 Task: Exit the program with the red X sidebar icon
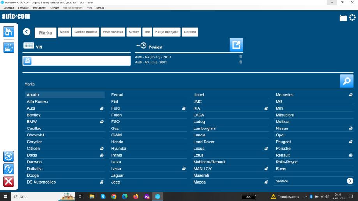(x=9, y=182)
